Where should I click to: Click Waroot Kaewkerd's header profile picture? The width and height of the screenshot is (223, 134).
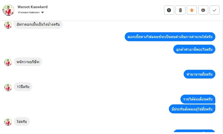[x=8, y=10]
